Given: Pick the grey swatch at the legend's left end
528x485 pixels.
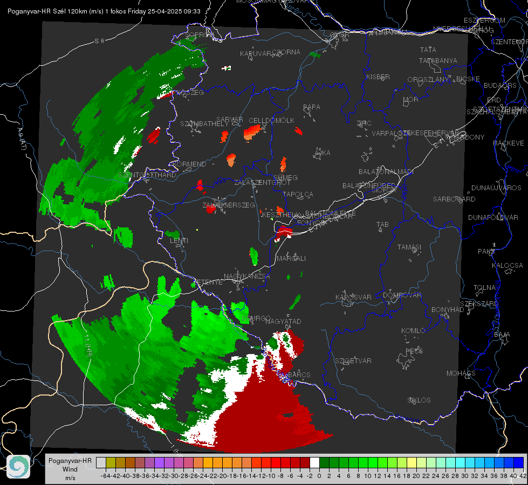Looking at the screenshot, I should pyautogui.click(x=101, y=462).
